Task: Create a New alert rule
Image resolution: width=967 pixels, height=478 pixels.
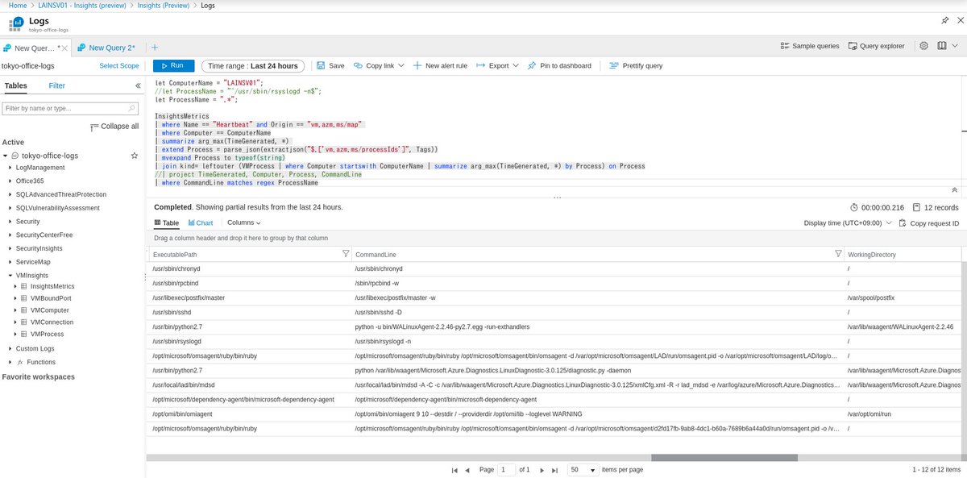Action: click(x=440, y=65)
